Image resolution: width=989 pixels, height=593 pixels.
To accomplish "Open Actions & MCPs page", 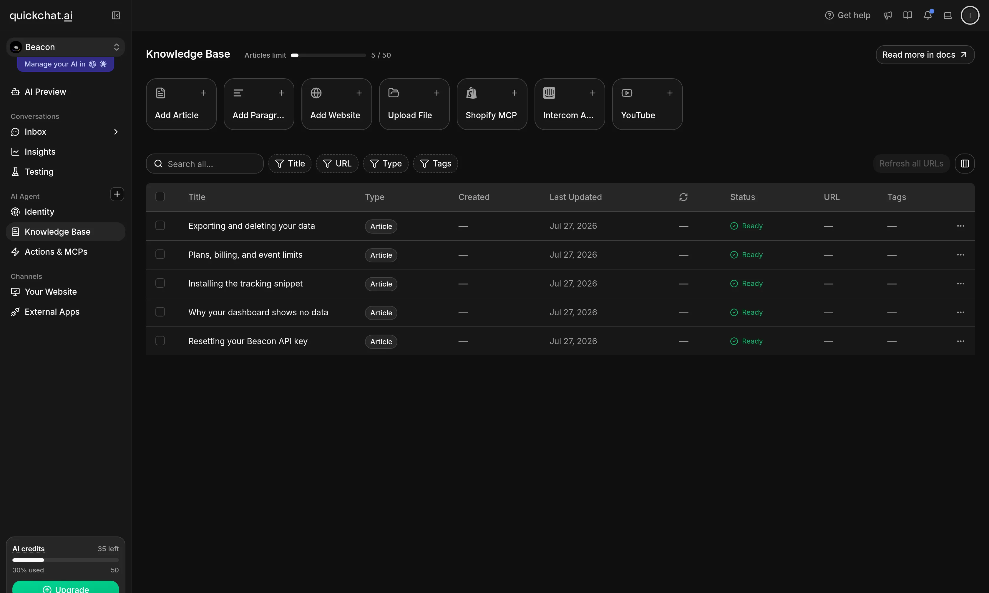I will [x=66, y=252].
